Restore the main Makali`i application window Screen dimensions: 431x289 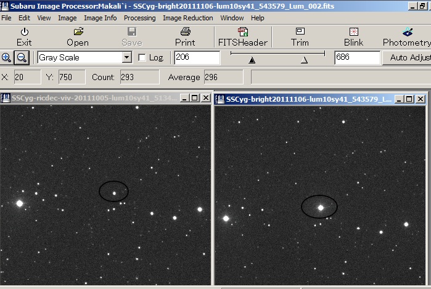tap(422, 6)
